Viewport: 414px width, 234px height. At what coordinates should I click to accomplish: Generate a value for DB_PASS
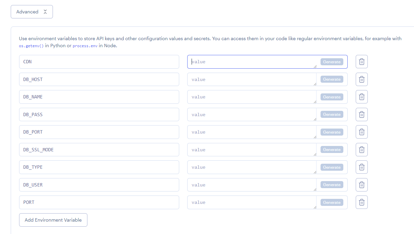[332, 114]
